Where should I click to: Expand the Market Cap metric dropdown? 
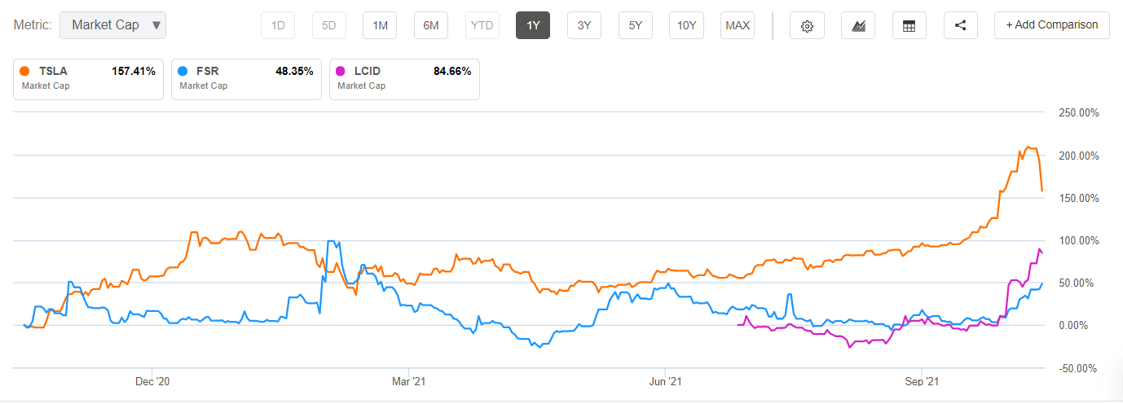click(x=113, y=25)
